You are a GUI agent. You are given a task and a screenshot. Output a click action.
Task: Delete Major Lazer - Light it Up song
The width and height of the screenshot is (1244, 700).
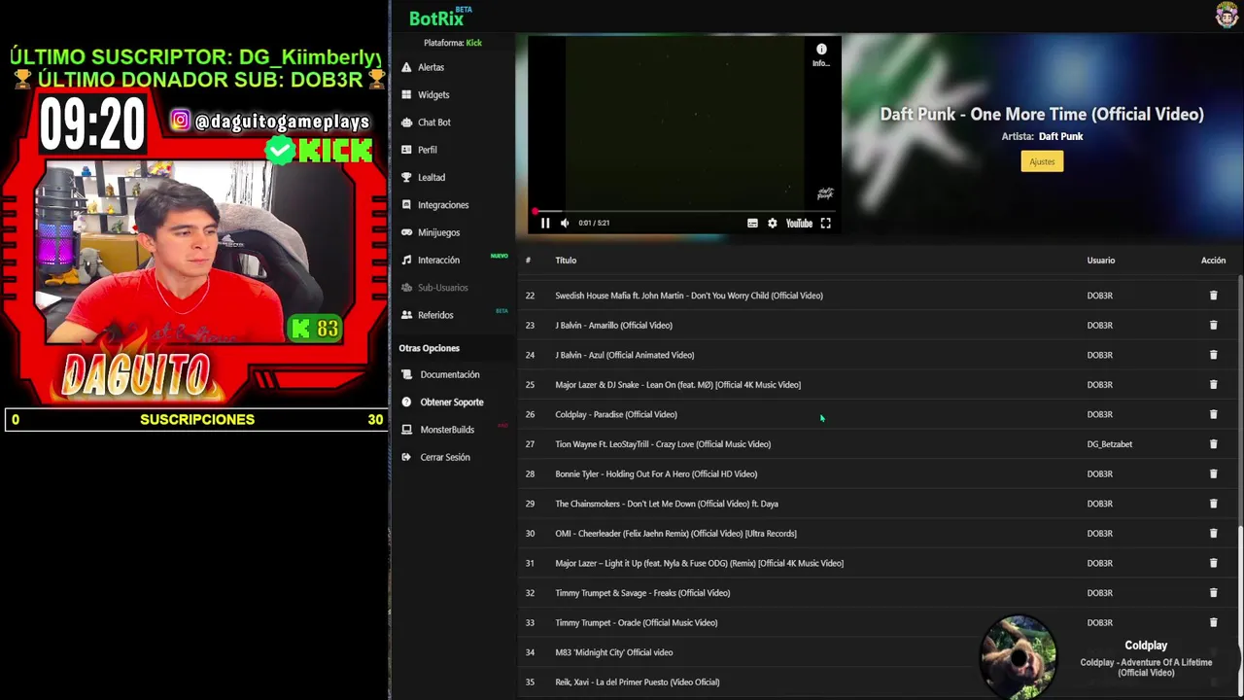tap(1213, 563)
